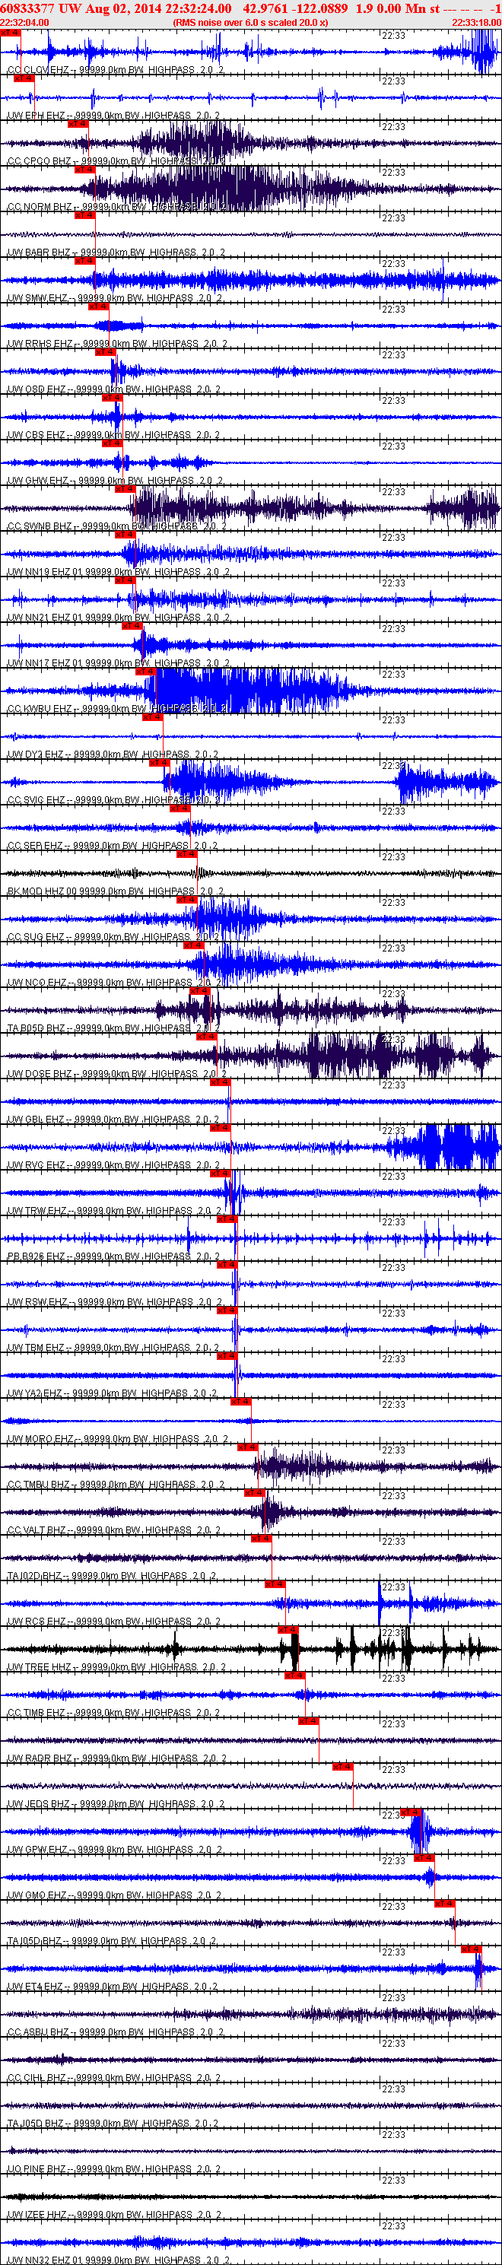Select the UW OSD EHZ trace label
502x2265 pixels.
[x=113, y=389]
